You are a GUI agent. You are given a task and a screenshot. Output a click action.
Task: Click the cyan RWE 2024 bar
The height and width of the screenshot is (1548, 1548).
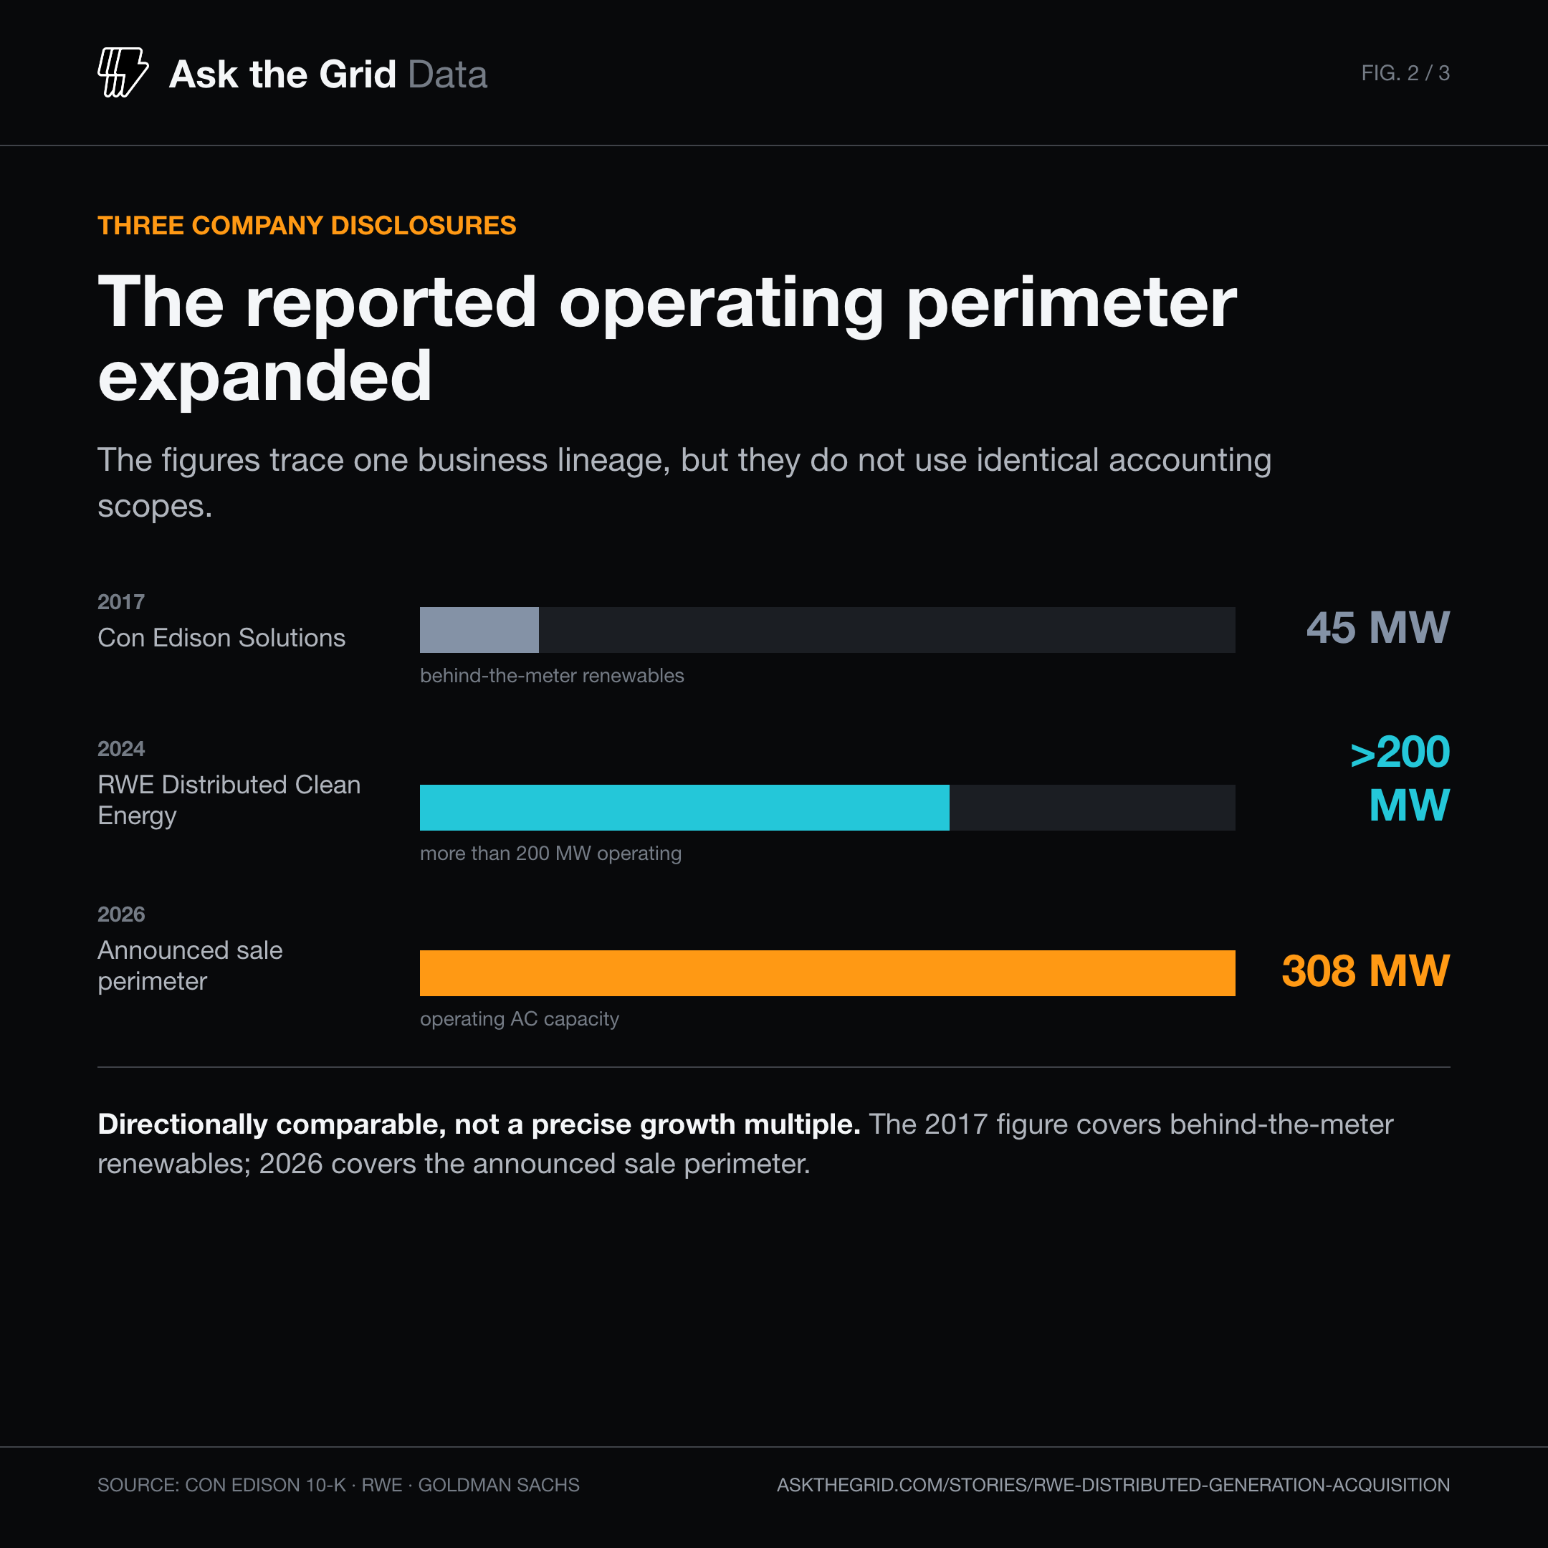[684, 808]
